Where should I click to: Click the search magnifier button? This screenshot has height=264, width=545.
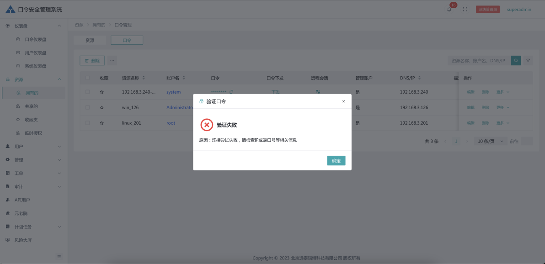(516, 60)
